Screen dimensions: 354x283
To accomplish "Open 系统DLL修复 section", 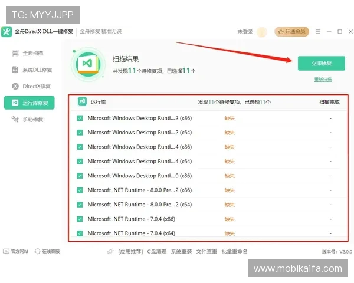I will (x=29, y=70).
